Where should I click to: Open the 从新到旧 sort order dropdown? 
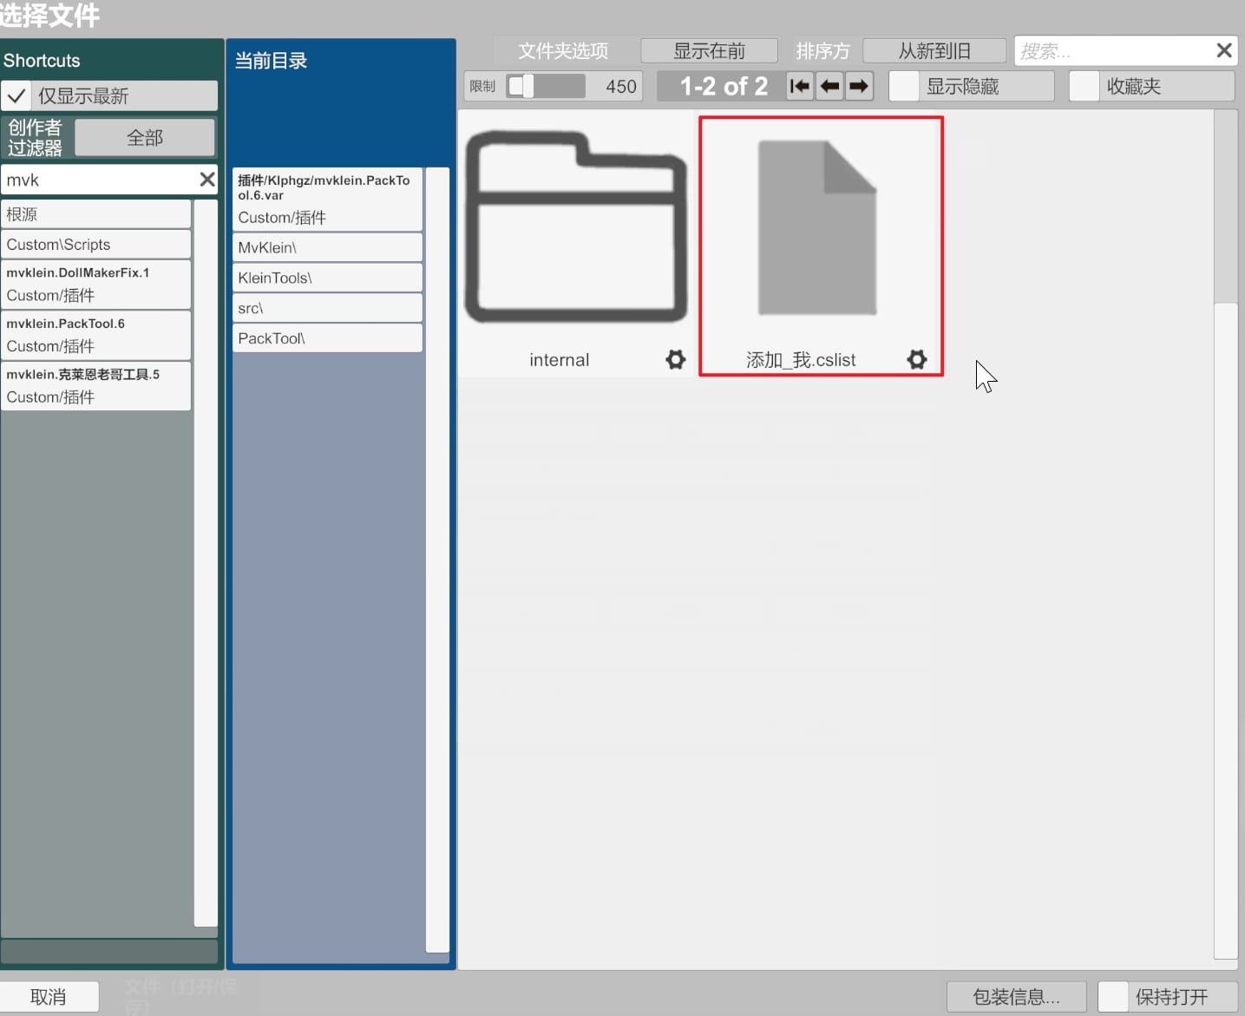coord(934,51)
